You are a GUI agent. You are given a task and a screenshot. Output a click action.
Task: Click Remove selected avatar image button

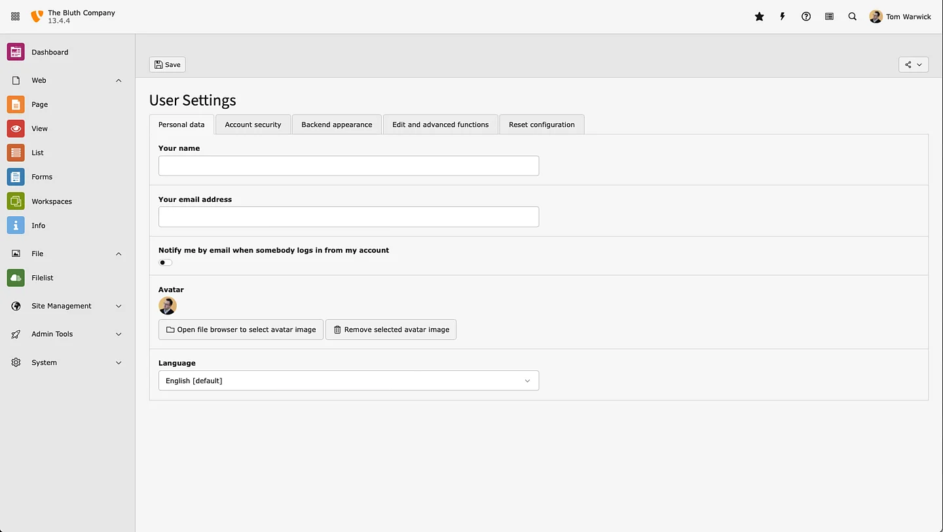coord(391,330)
